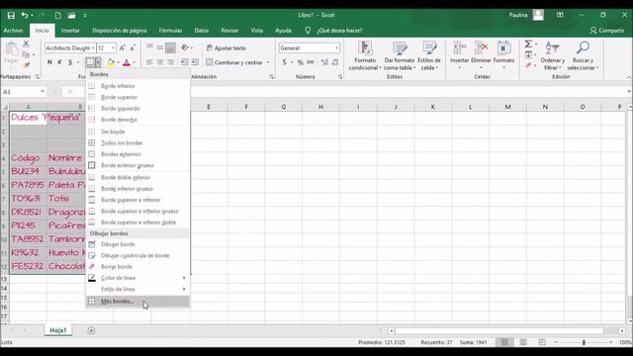This screenshot has height=356, width=633.
Task: Switch to the Vista ribbon tab
Action: pyautogui.click(x=256, y=31)
